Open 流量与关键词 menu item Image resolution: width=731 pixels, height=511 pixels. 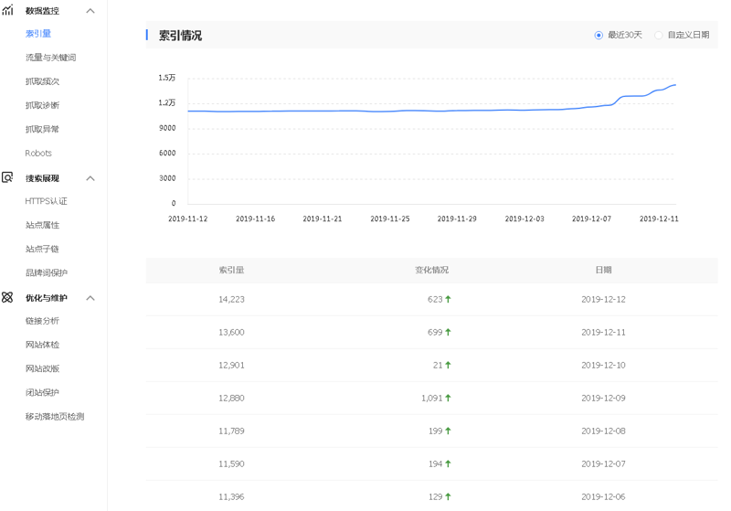[x=51, y=58]
